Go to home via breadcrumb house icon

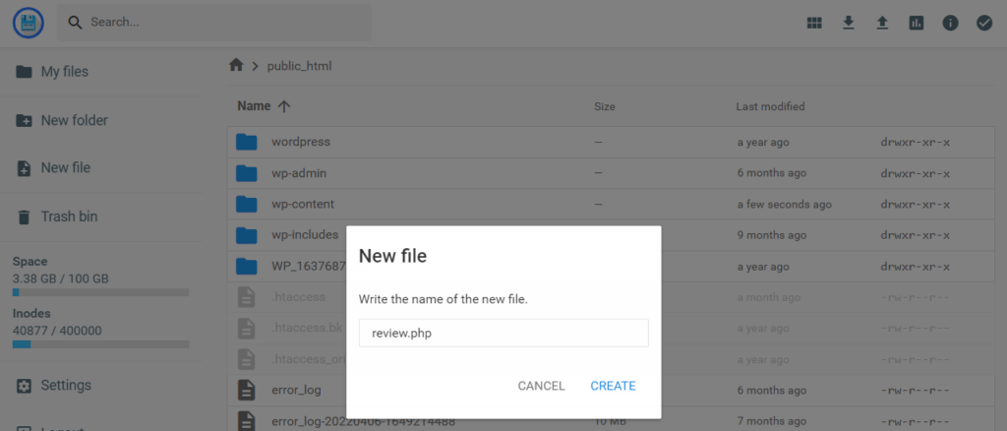[236, 65]
